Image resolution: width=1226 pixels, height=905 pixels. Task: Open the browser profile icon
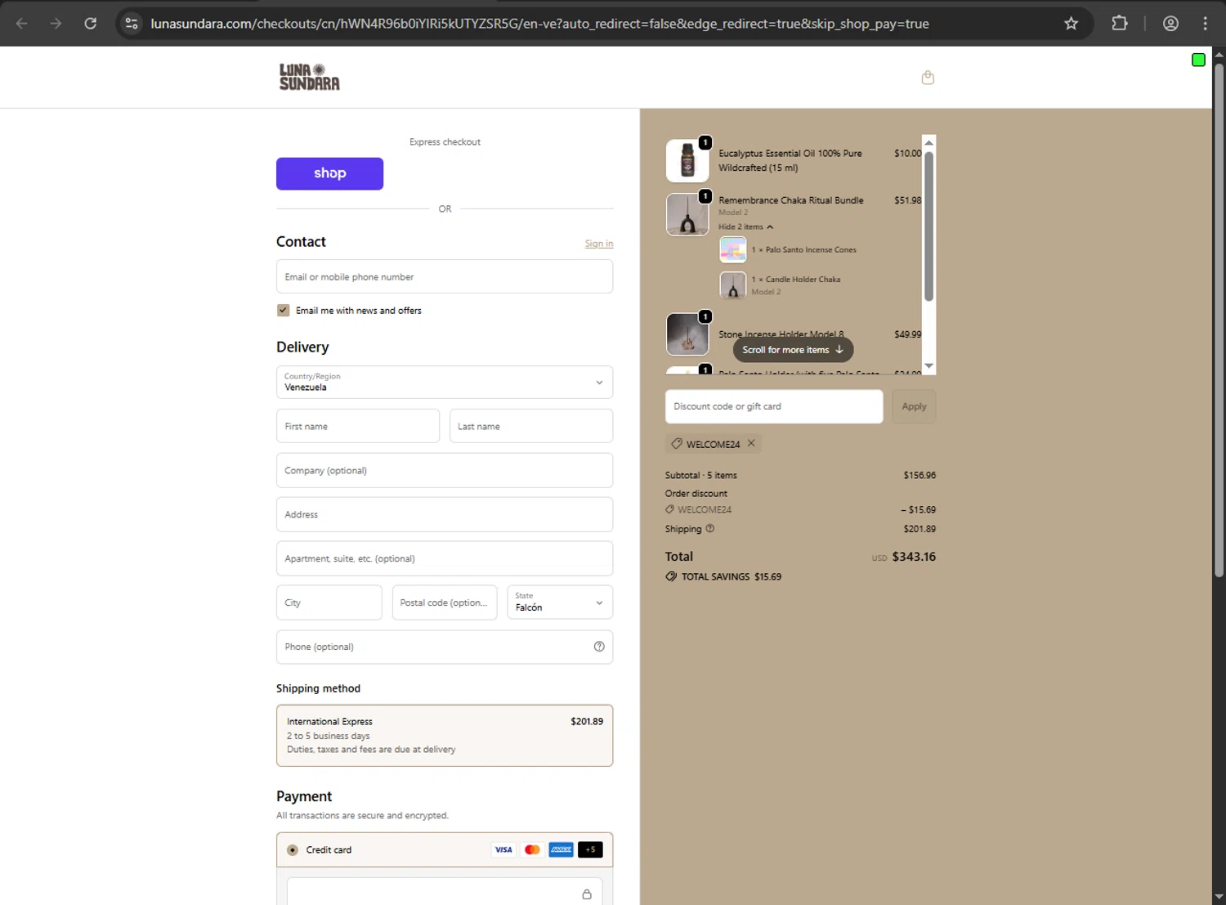(1170, 24)
